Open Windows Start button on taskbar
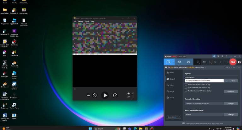The image size is (242, 130). point(90,129)
